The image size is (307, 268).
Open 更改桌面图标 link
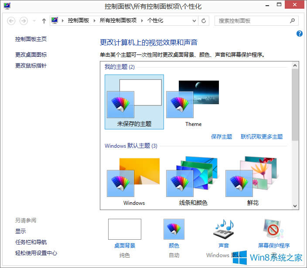point(31,55)
